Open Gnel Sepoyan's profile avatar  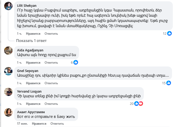9,71
